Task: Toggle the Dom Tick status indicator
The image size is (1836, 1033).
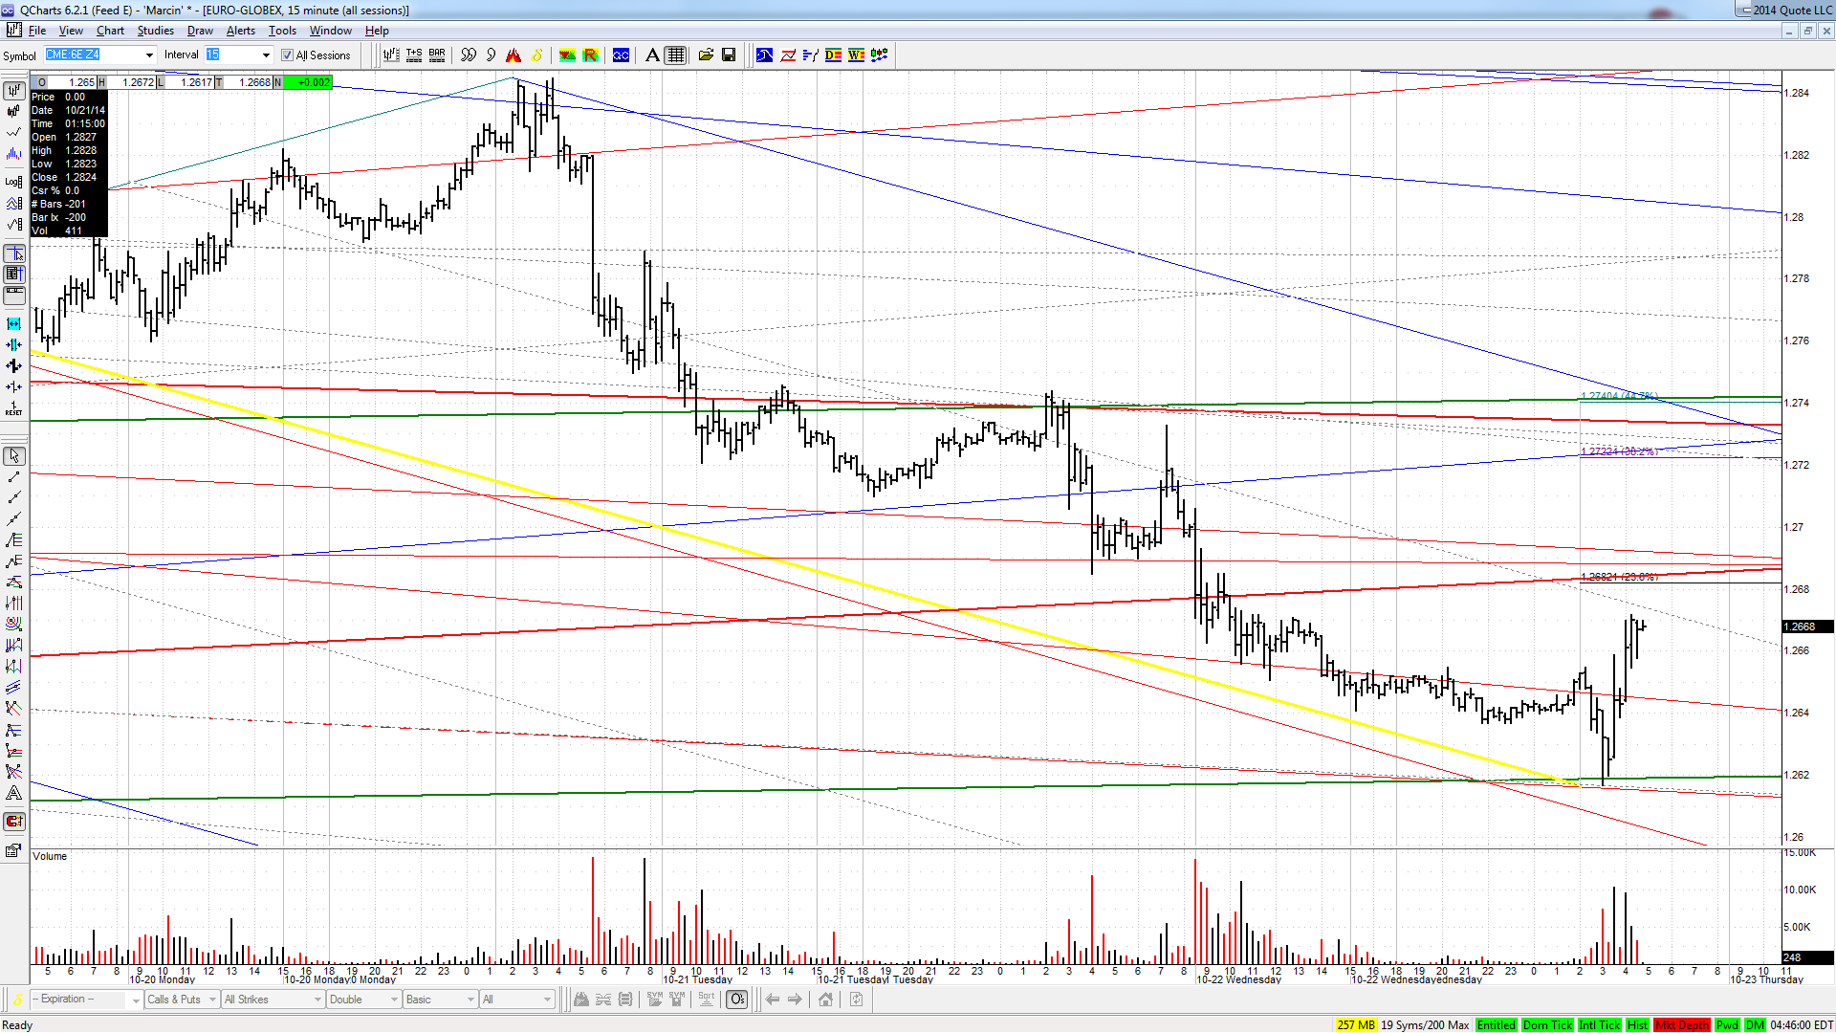Action: (1547, 1025)
